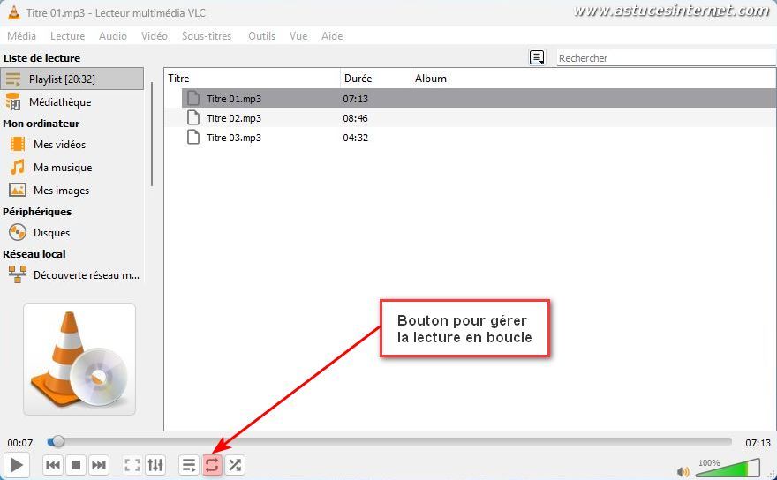
Task: Toggle the playlist view button
Action: 189,465
